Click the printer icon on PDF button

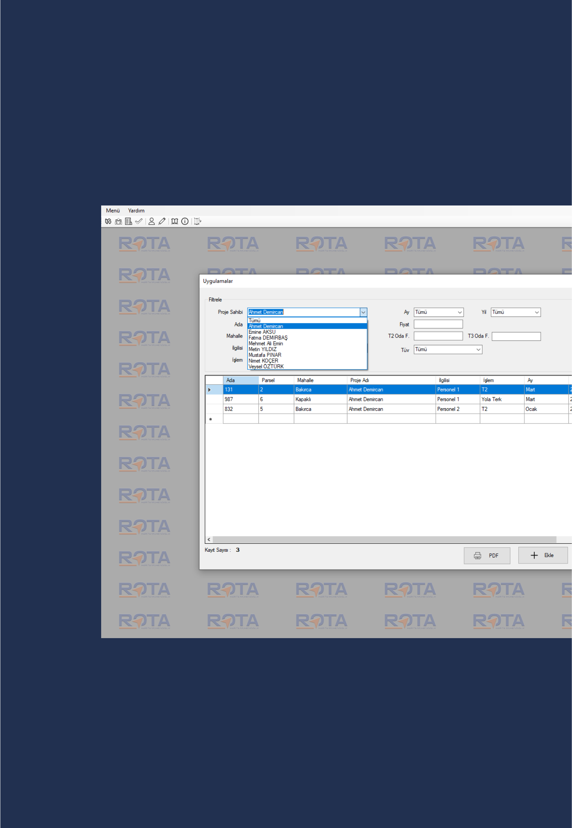point(477,556)
